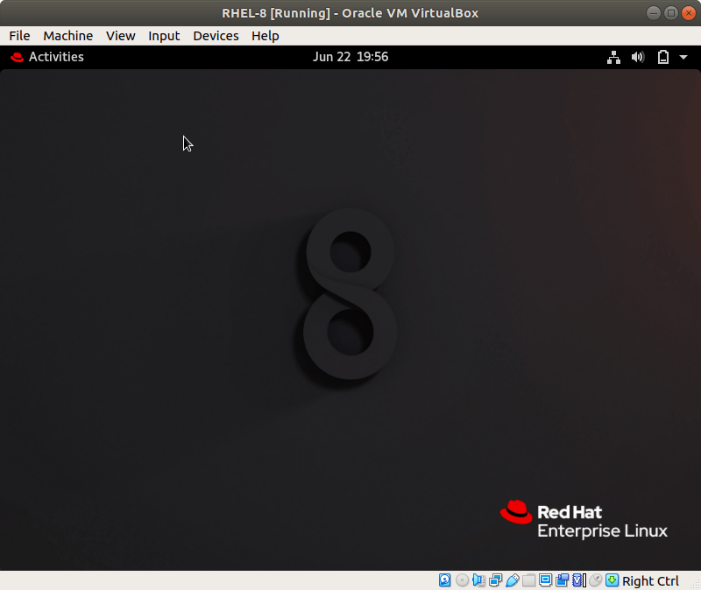Open the Help menu
The image size is (701, 590).
(x=266, y=36)
